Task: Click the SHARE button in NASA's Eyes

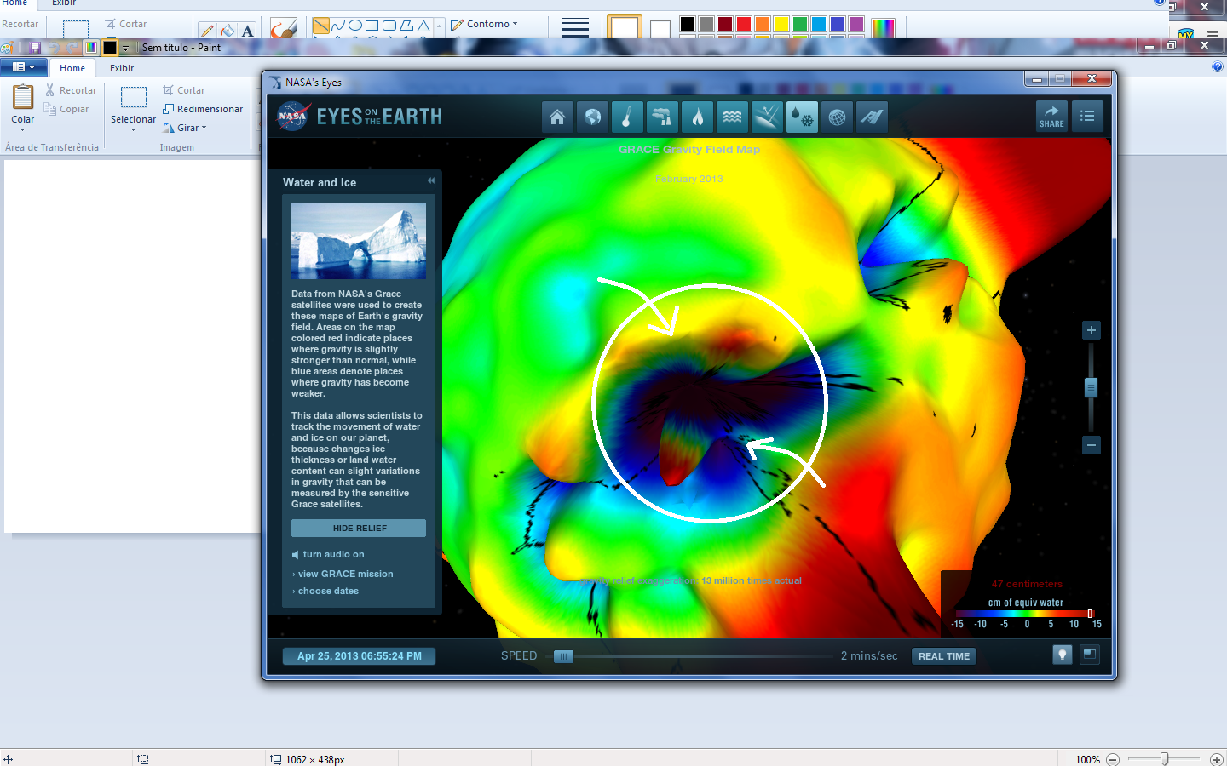Action: (x=1051, y=117)
